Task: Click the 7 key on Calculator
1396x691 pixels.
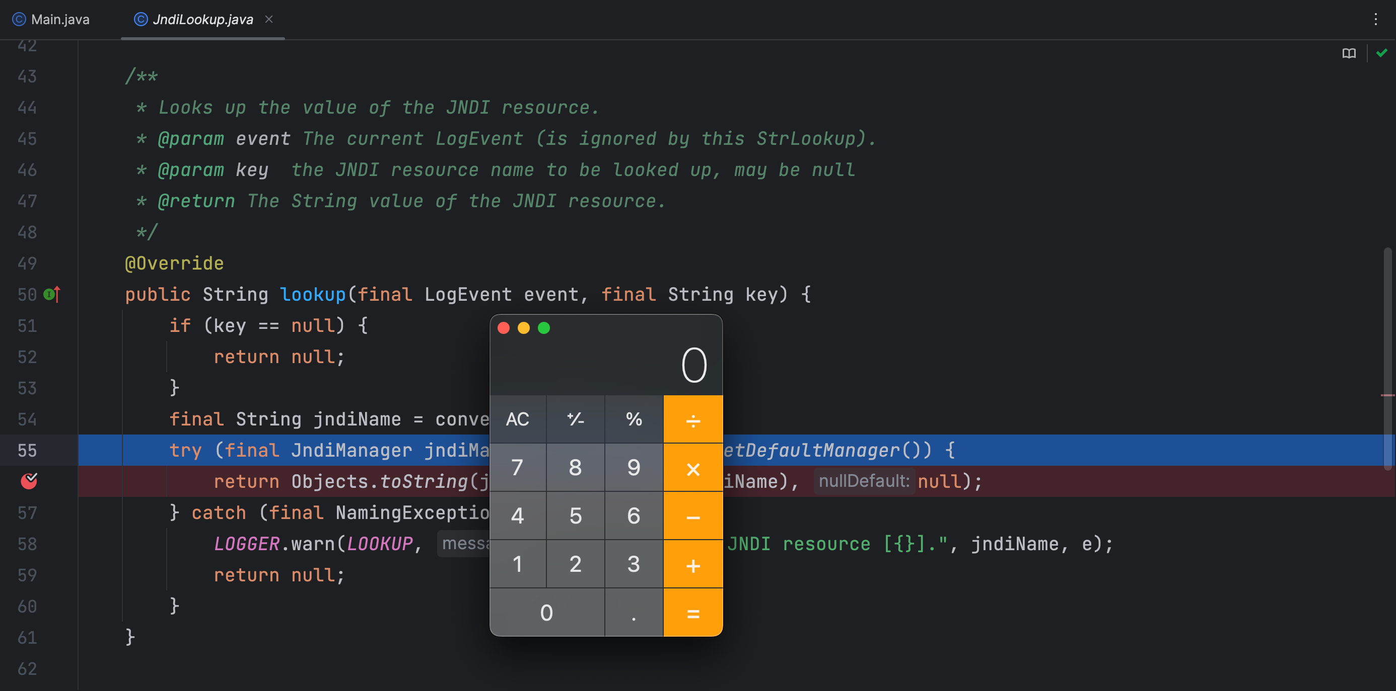Action: [518, 468]
